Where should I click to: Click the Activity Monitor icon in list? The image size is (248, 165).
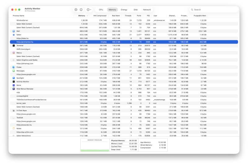pyautogui.click(x=14, y=82)
